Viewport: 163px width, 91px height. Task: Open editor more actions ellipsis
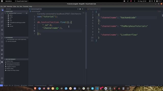pyautogui.click(x=85, y=9)
